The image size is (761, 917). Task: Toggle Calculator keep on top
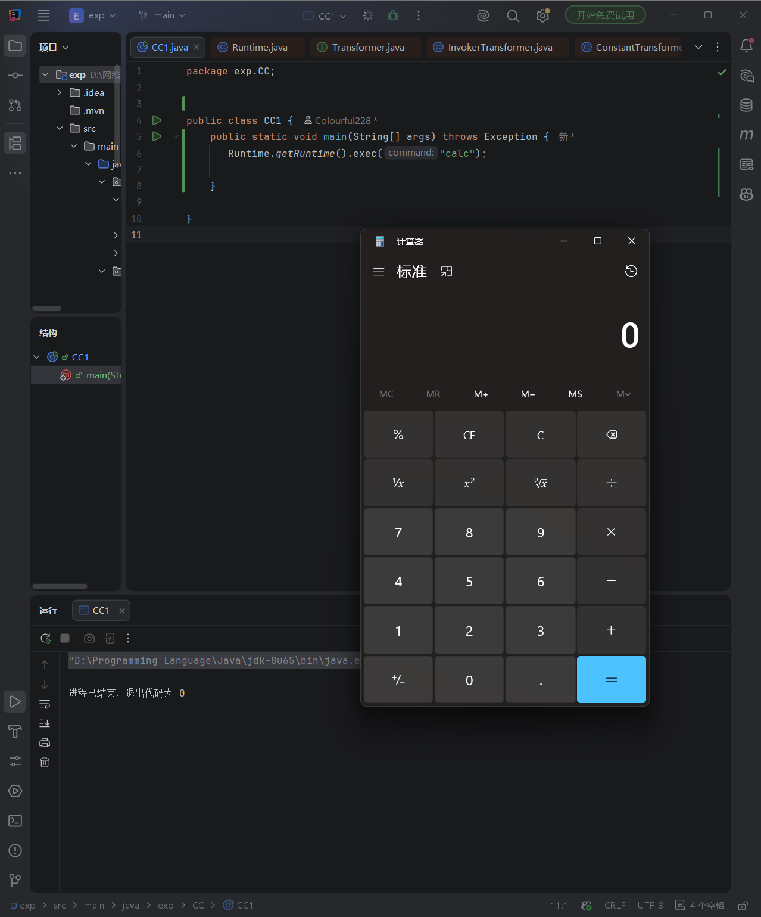447,272
